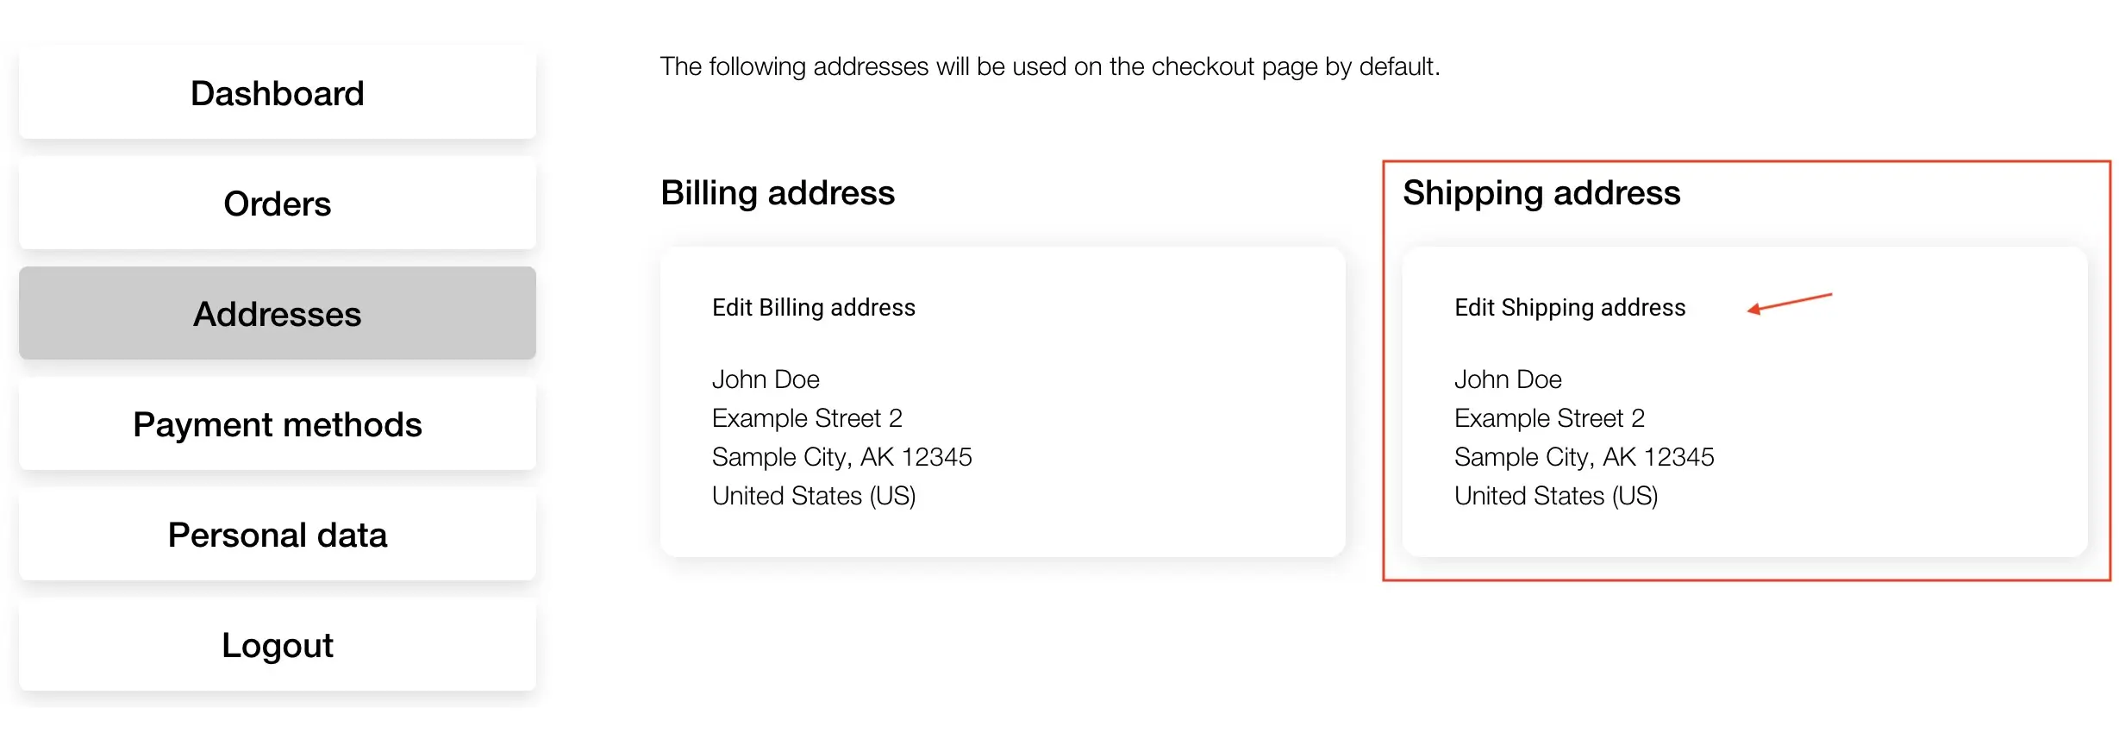Screen dimensions: 2119x733
Task: Go to the Orders section
Action: tap(277, 204)
